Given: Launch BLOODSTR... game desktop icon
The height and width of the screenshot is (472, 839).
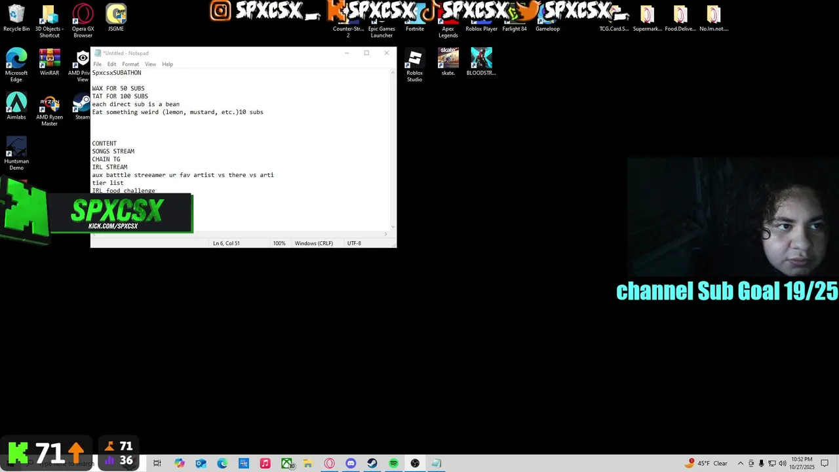Looking at the screenshot, I should (x=481, y=62).
